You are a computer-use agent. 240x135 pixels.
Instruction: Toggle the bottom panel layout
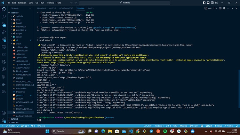click(208, 3)
